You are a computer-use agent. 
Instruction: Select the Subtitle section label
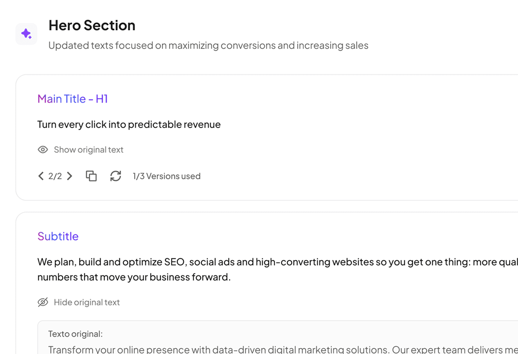(58, 236)
